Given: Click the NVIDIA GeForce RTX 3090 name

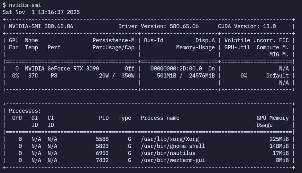Looking at the screenshot, I should pyautogui.click(x=62, y=69).
